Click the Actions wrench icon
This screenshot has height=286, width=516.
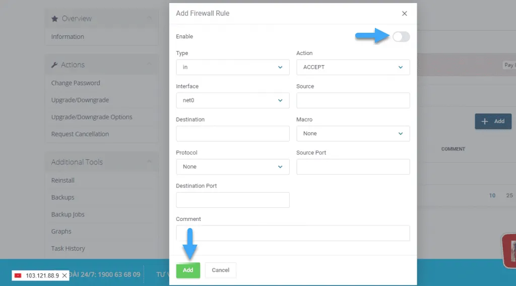pos(54,65)
